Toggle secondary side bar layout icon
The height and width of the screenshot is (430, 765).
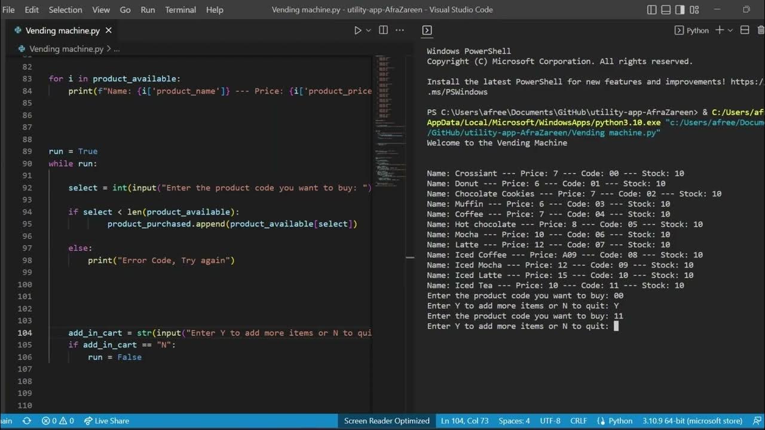click(x=680, y=10)
